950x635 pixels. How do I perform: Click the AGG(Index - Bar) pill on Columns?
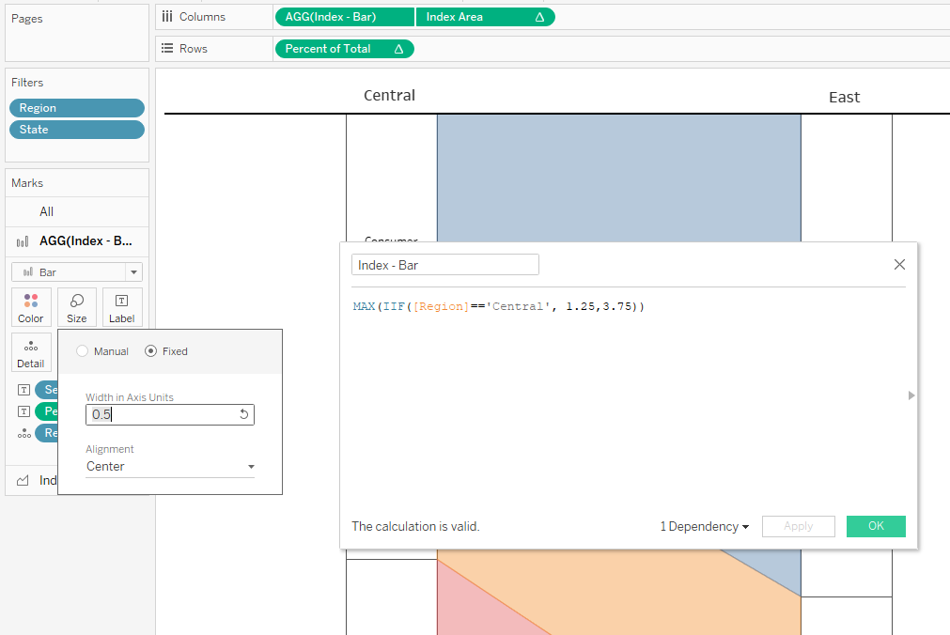pyautogui.click(x=345, y=17)
